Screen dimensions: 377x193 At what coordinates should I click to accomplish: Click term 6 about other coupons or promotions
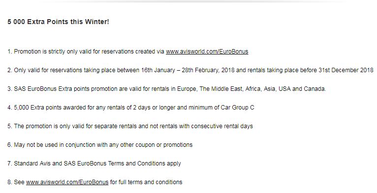[x=100, y=145]
